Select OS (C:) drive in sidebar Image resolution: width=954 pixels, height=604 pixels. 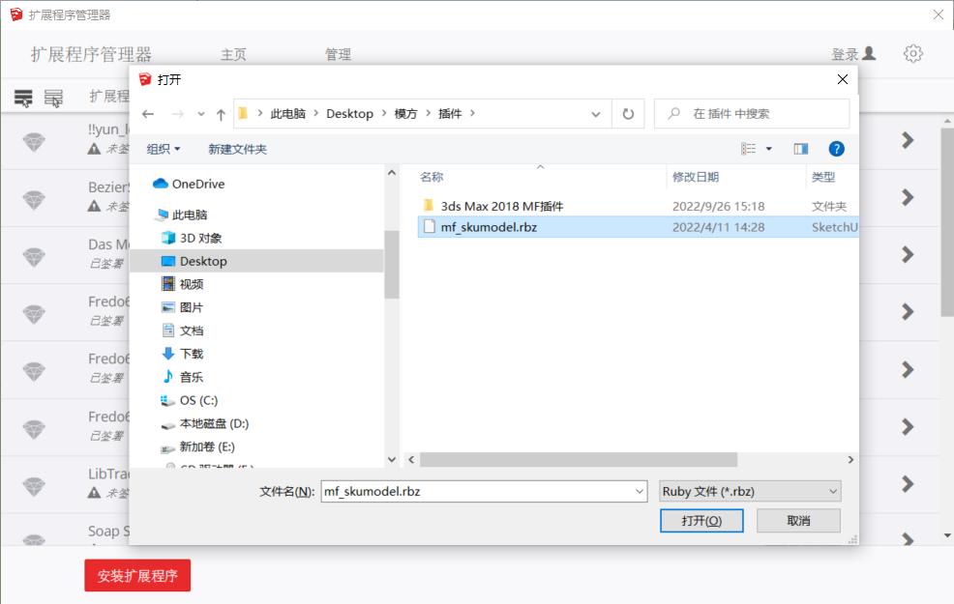(189, 400)
